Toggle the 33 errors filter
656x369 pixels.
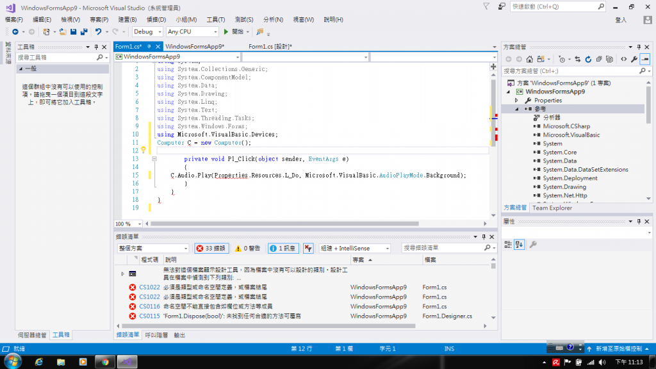click(211, 248)
